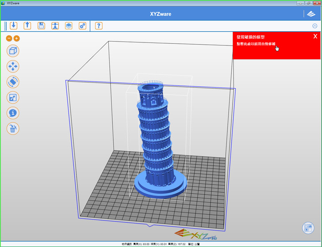322x247 pixels.
Task: Click the Import model toolbar icon
Action: (13, 26)
